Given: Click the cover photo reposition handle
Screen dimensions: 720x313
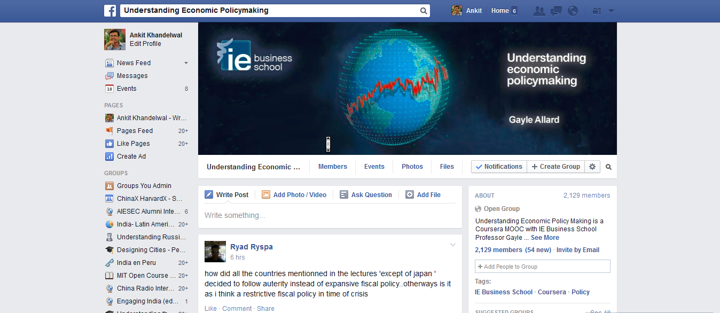Looking at the screenshot, I should tap(328, 144).
